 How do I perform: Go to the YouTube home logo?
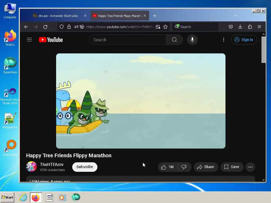tap(51, 40)
